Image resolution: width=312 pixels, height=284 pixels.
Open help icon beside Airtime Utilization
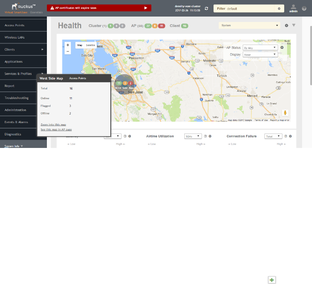(205, 136)
